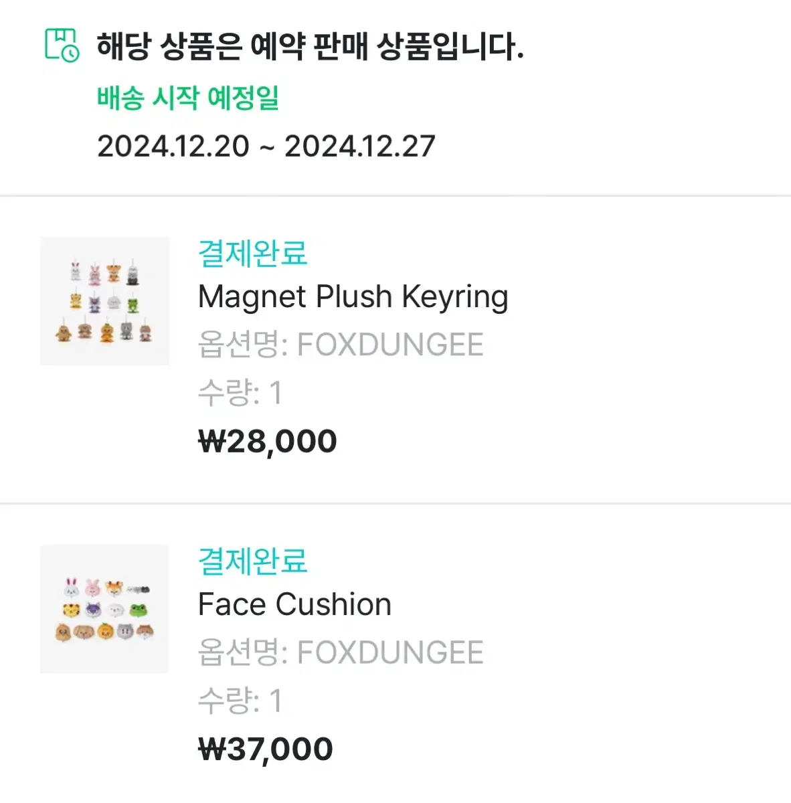The width and height of the screenshot is (791, 803).
Task: Tap the orange pumpkin cushion in the Face Cushion thumbnail
Action: coord(105,631)
